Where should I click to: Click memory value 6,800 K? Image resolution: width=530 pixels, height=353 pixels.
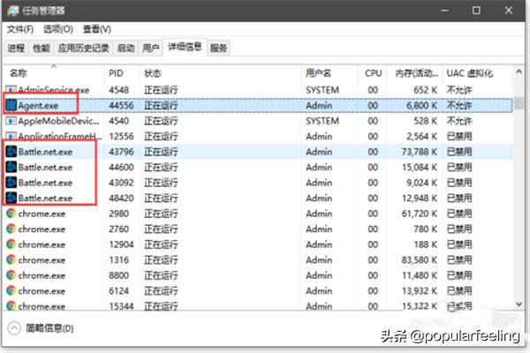[x=422, y=105]
